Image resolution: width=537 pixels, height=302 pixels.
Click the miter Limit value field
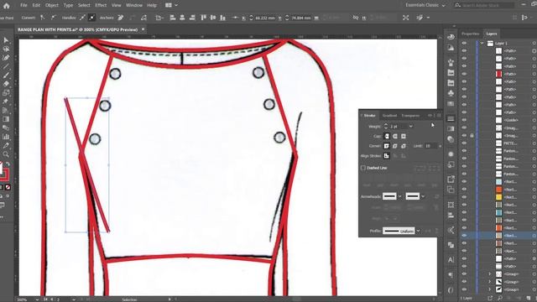click(x=430, y=146)
